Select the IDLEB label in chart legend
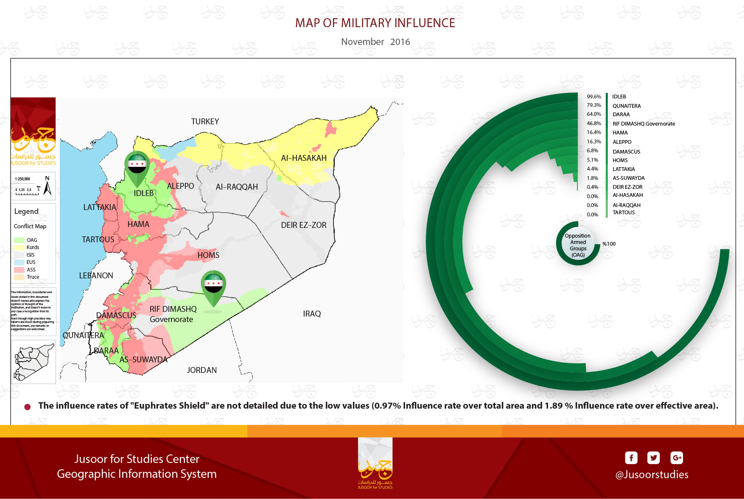The image size is (744, 499). pos(619,97)
